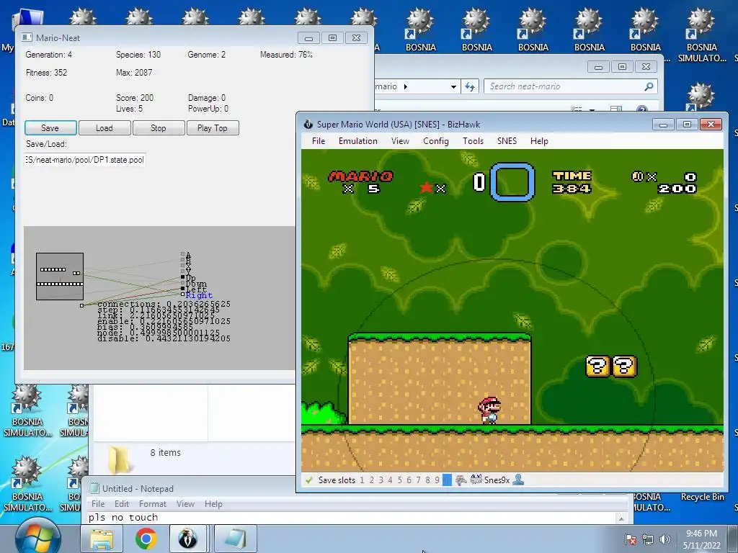
Task: Refresh the neat-mario Explorer folder
Action: pyautogui.click(x=470, y=86)
